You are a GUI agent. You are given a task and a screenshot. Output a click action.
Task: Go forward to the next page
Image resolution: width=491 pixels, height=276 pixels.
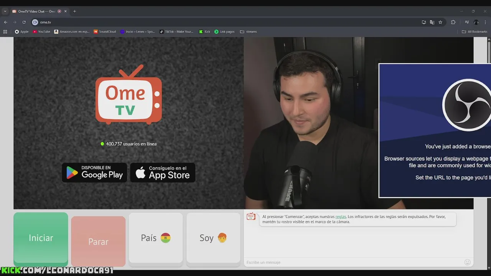(x=15, y=22)
